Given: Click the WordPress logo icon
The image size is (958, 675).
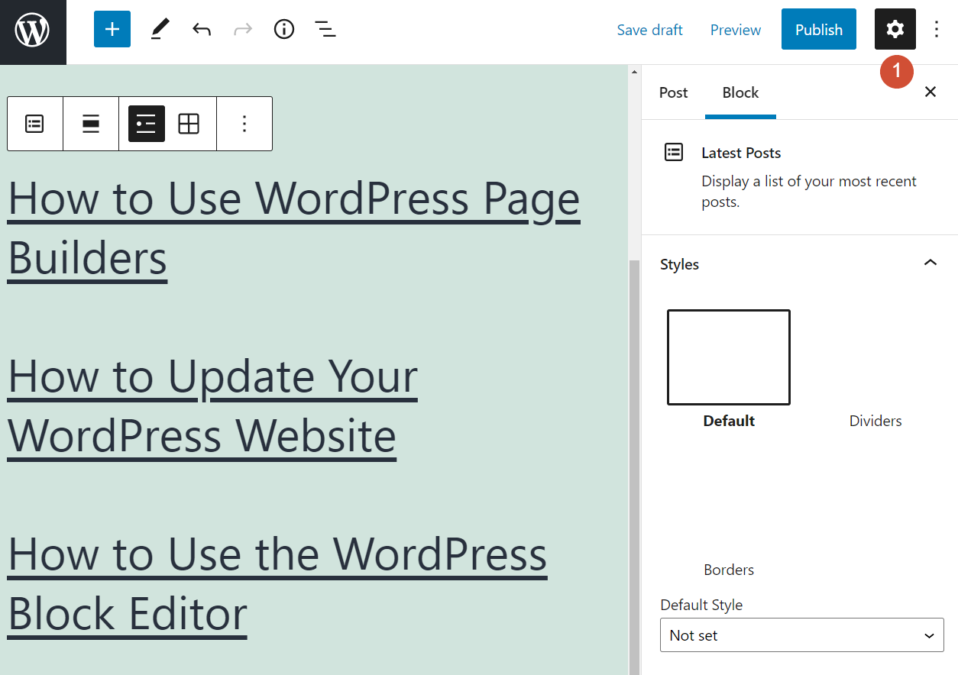Looking at the screenshot, I should [x=33, y=31].
